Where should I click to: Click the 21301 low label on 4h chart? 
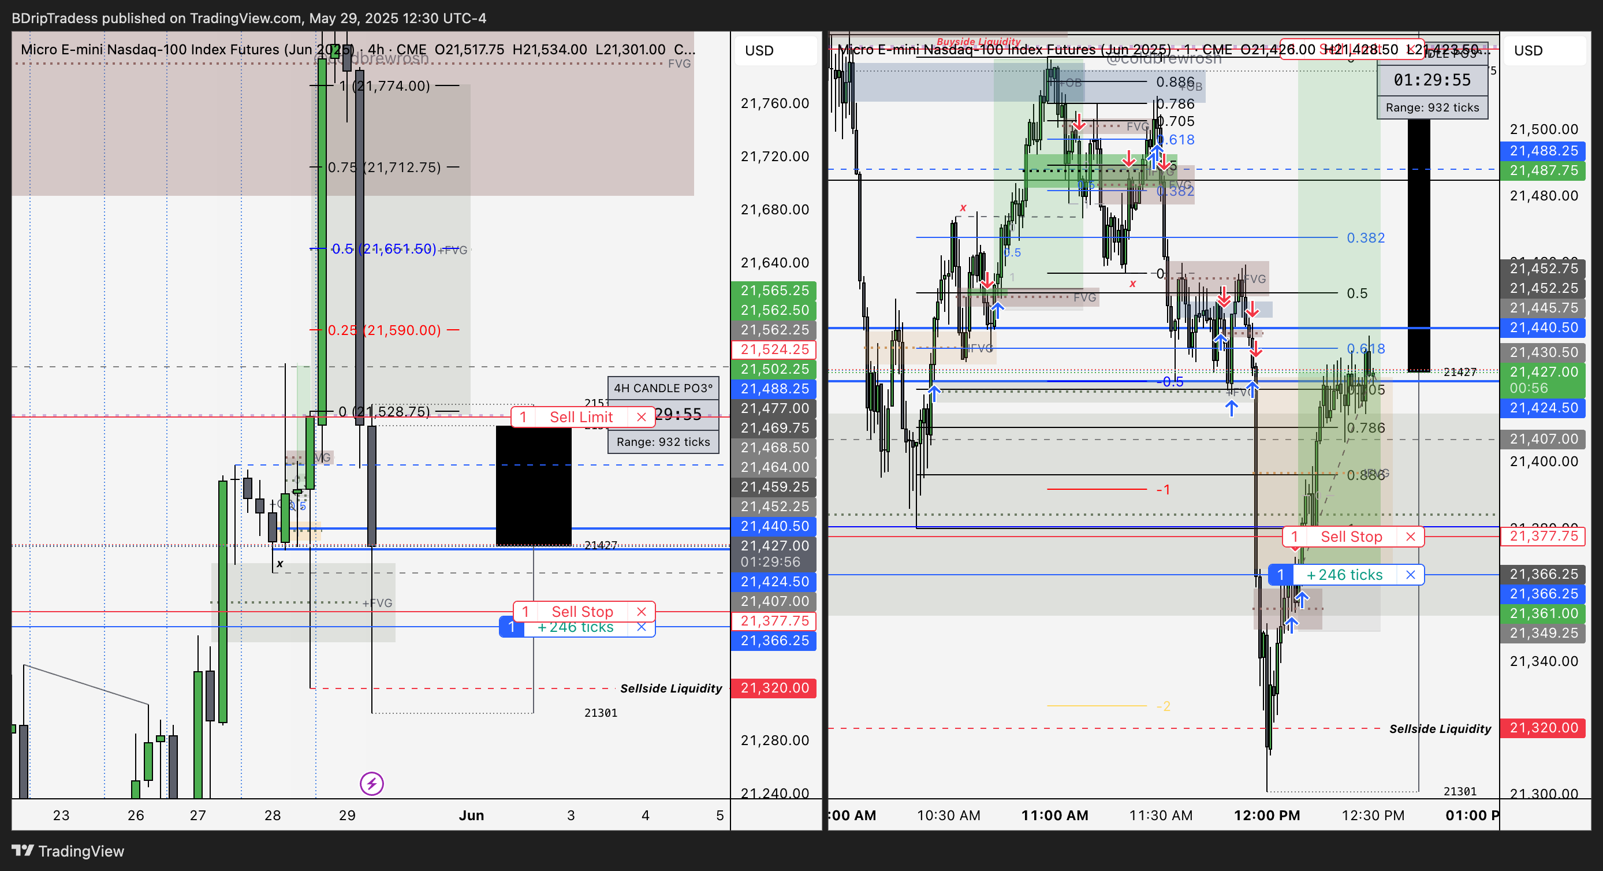coord(601,713)
